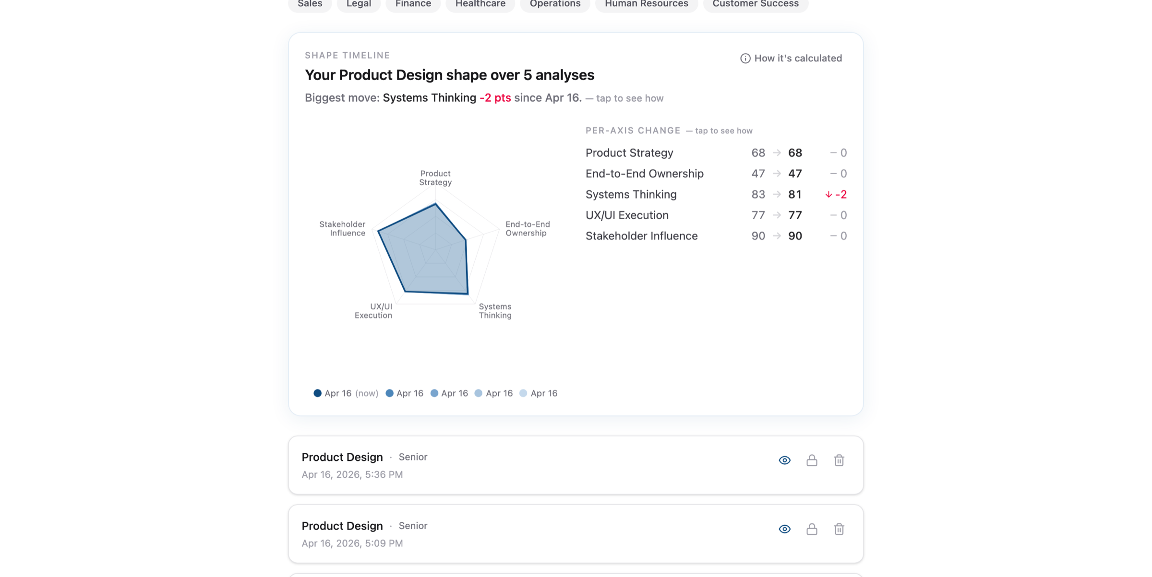Click the info icon beside How it's calculated
Screen dimensions: 1152x577
745,59
